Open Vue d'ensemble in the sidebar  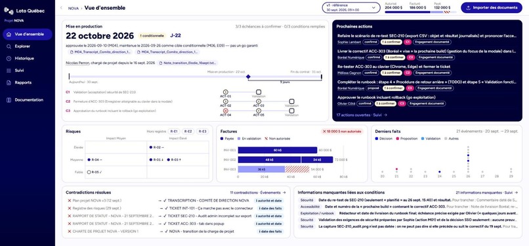(28, 34)
